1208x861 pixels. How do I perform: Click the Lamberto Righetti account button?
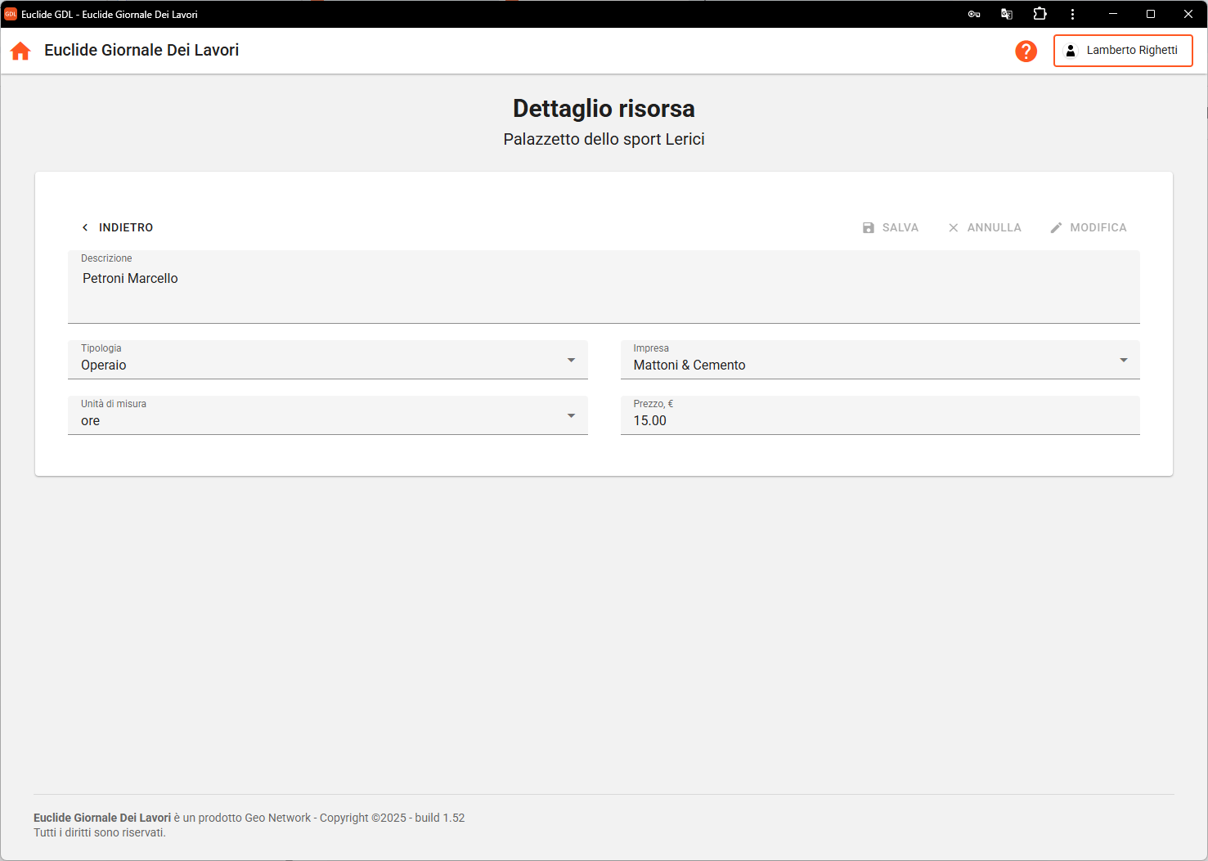[1122, 51]
